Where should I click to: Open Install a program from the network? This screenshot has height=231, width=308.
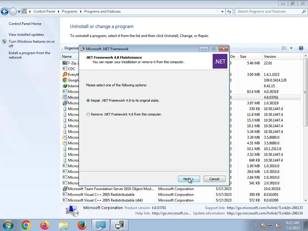click(29, 55)
